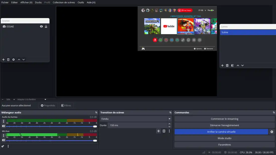Toggle lock on ESSAIE source
The width and height of the screenshot is (276, 155).
[x=46, y=27]
